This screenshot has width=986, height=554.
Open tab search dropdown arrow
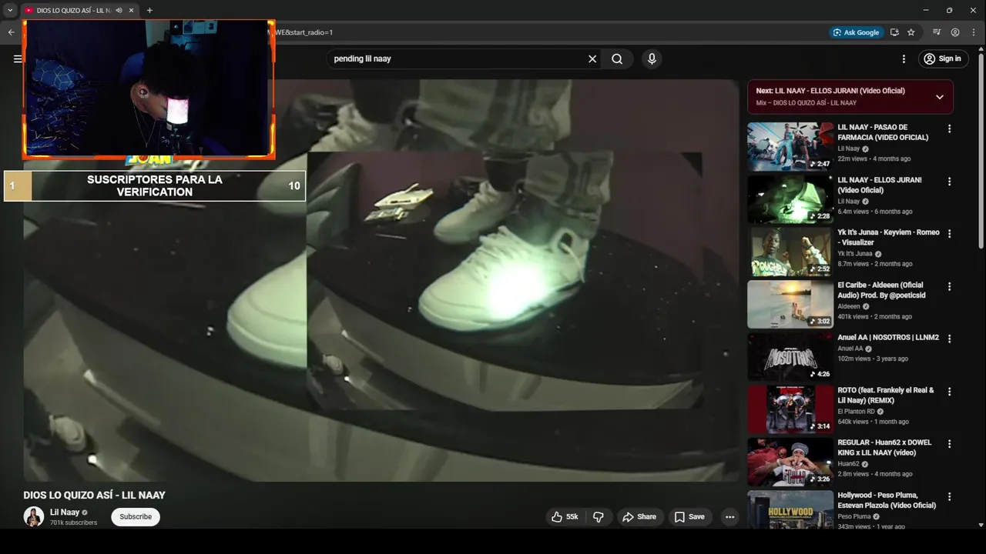pyautogui.click(x=10, y=10)
